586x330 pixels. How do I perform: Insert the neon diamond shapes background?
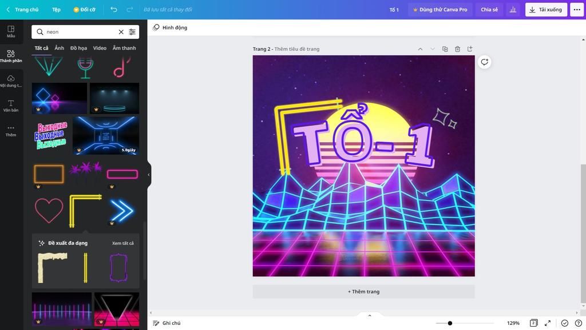[x=60, y=98]
